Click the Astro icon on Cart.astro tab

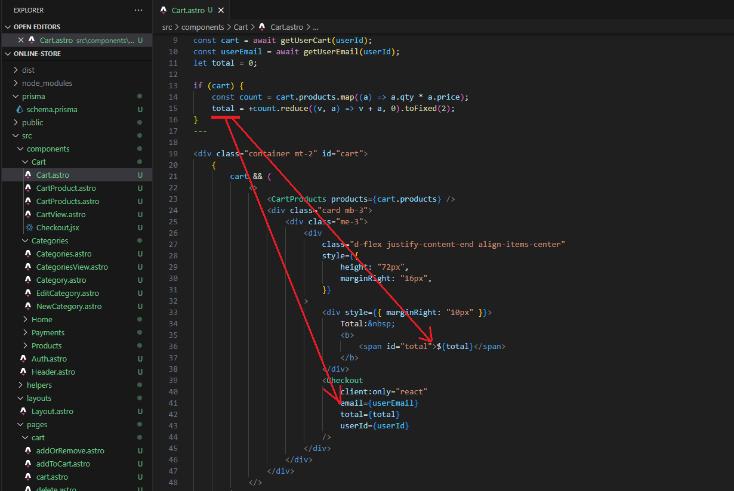tap(164, 10)
